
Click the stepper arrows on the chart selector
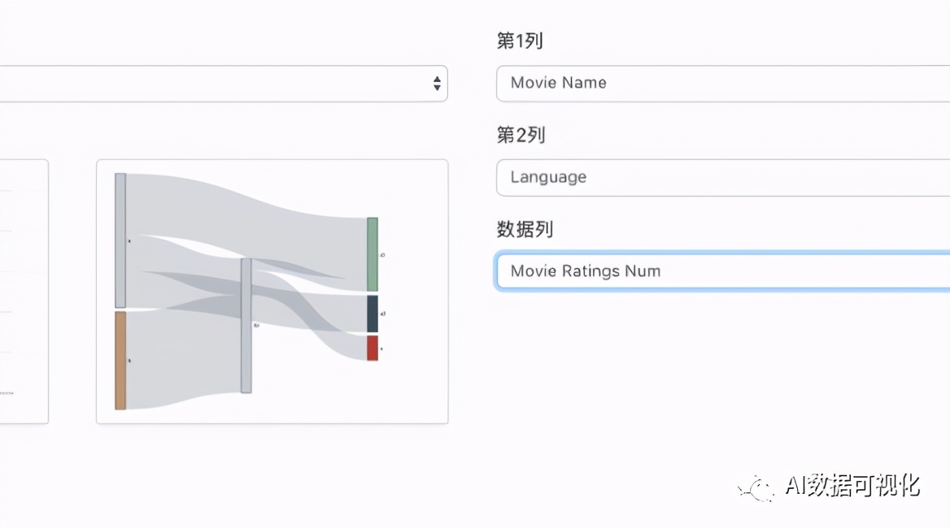tap(436, 83)
